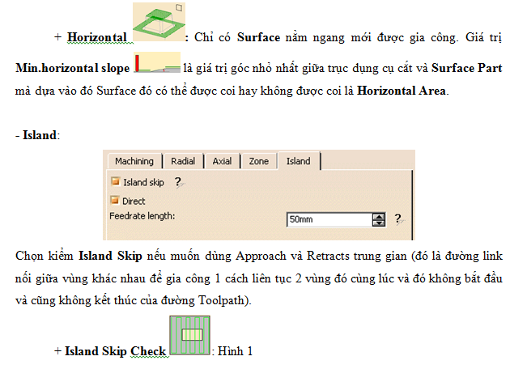Viewport: 510px width, 369px height.
Task: Increase Feedrate length with the up arrow
Action: pyautogui.click(x=378, y=215)
